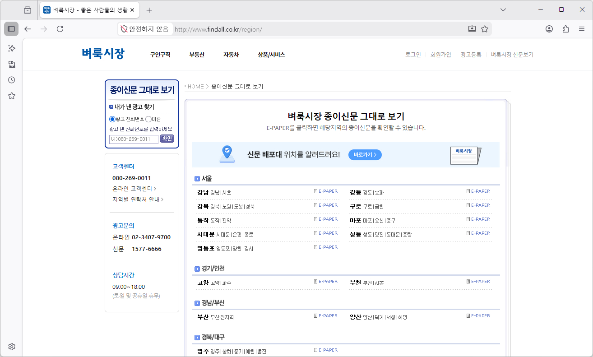Screen dimensions: 593x357
Task: Open E-PAPER for 부천
Action: pos(478,282)
